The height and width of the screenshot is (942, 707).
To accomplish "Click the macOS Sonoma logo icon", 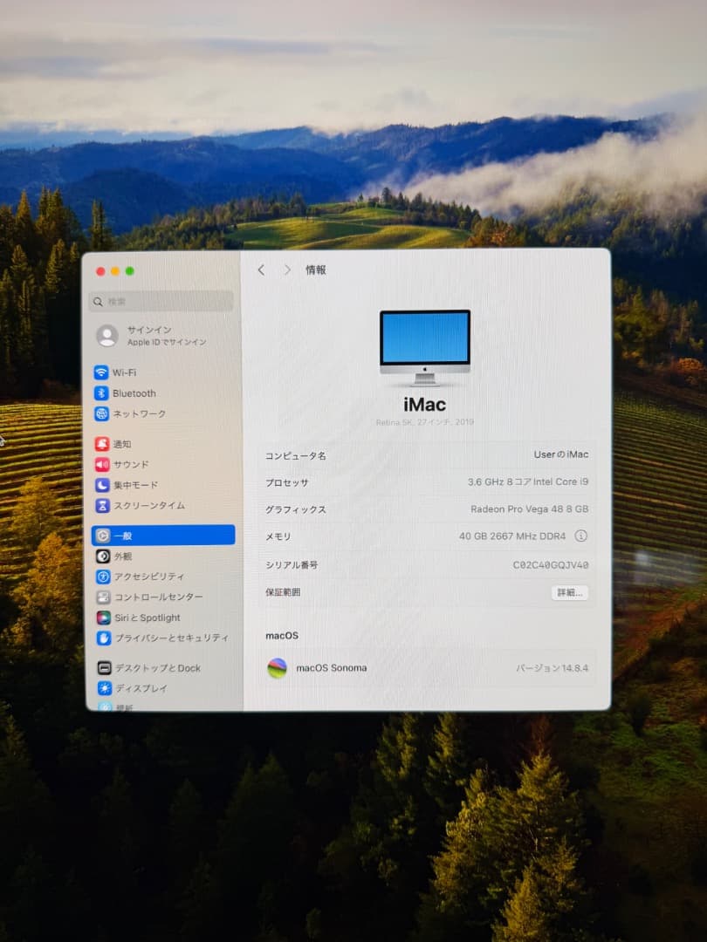I will coord(278,668).
